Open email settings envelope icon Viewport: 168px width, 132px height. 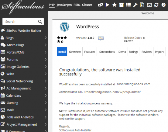[149, 5]
